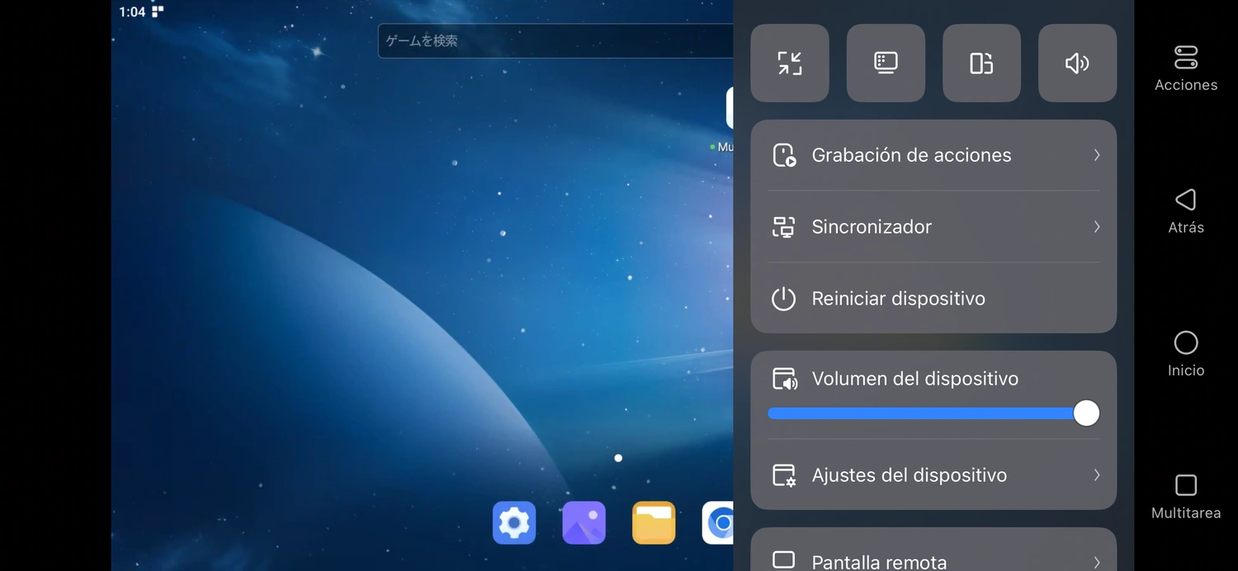Click the home screen page indicator dot
This screenshot has height=571, width=1238.
click(618, 458)
